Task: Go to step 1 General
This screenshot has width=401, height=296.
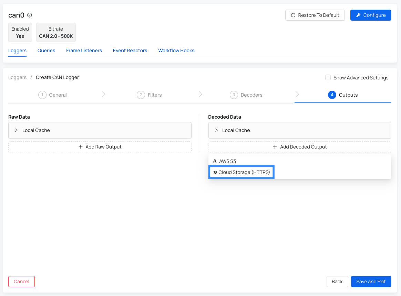Action: click(x=52, y=95)
